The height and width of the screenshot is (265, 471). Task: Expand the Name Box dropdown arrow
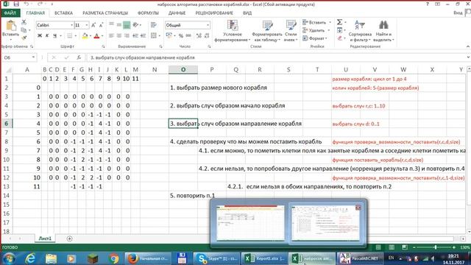click(33, 57)
